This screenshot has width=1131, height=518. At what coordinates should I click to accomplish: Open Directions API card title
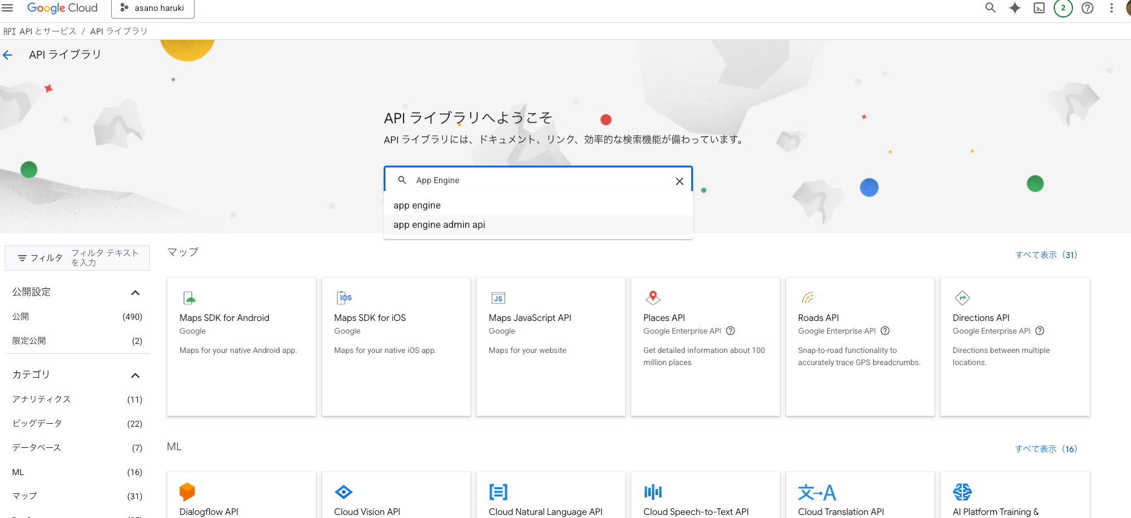981,318
